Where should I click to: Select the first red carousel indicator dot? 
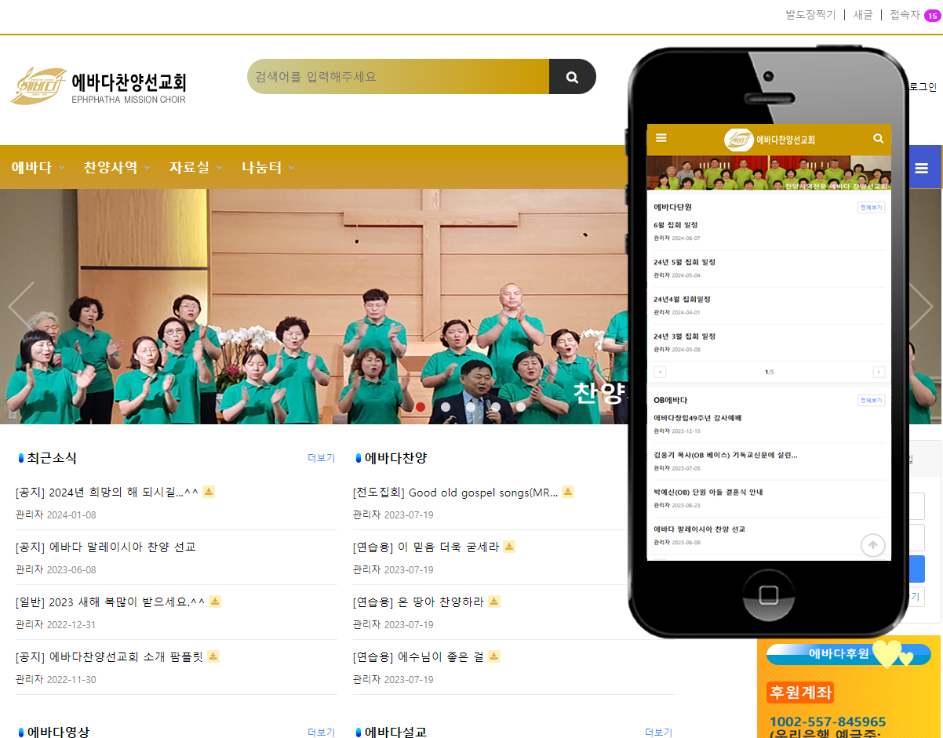point(421,406)
